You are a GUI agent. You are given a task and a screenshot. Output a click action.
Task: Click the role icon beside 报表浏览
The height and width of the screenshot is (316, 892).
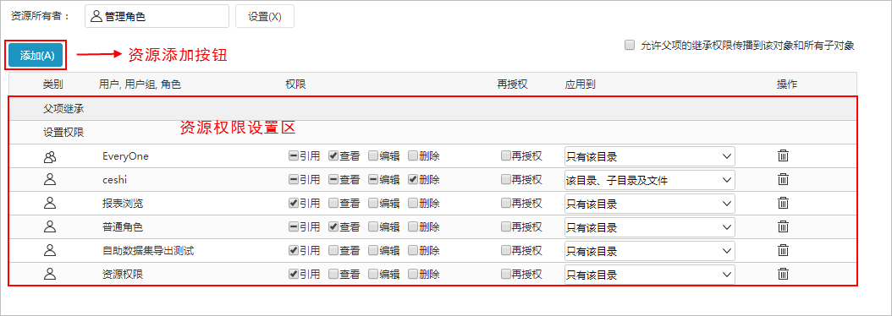click(51, 203)
